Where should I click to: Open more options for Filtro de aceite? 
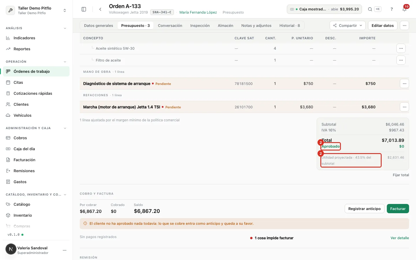[x=401, y=60]
